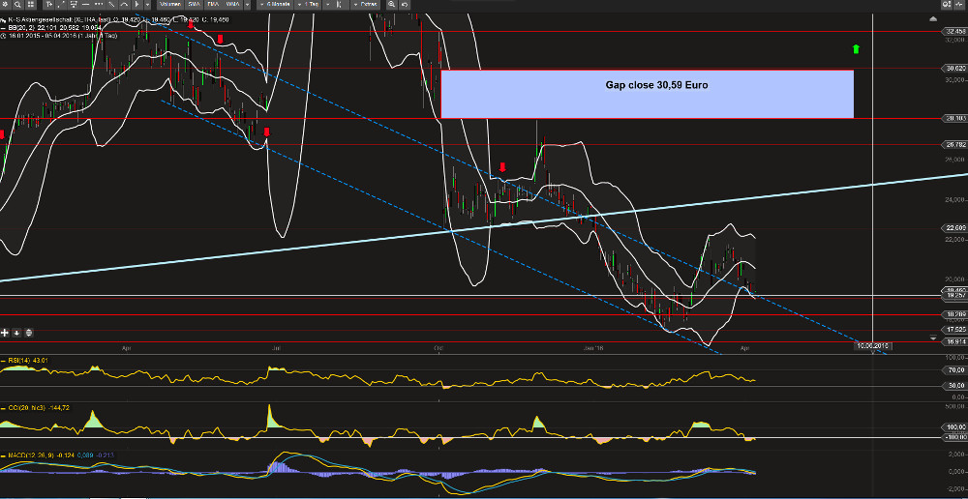Toggle the Volumen indicator

coord(170,4)
